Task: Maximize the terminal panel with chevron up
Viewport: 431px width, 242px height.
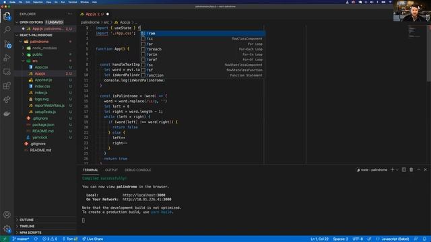Action: click(x=419, y=170)
